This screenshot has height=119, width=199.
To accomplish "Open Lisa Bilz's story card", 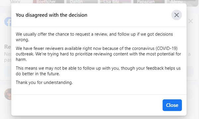I will coord(115,2).
